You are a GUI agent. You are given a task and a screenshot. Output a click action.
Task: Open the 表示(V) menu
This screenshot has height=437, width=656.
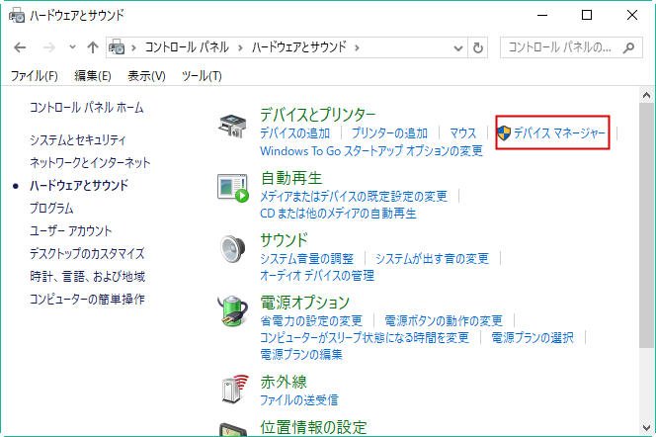tap(146, 76)
